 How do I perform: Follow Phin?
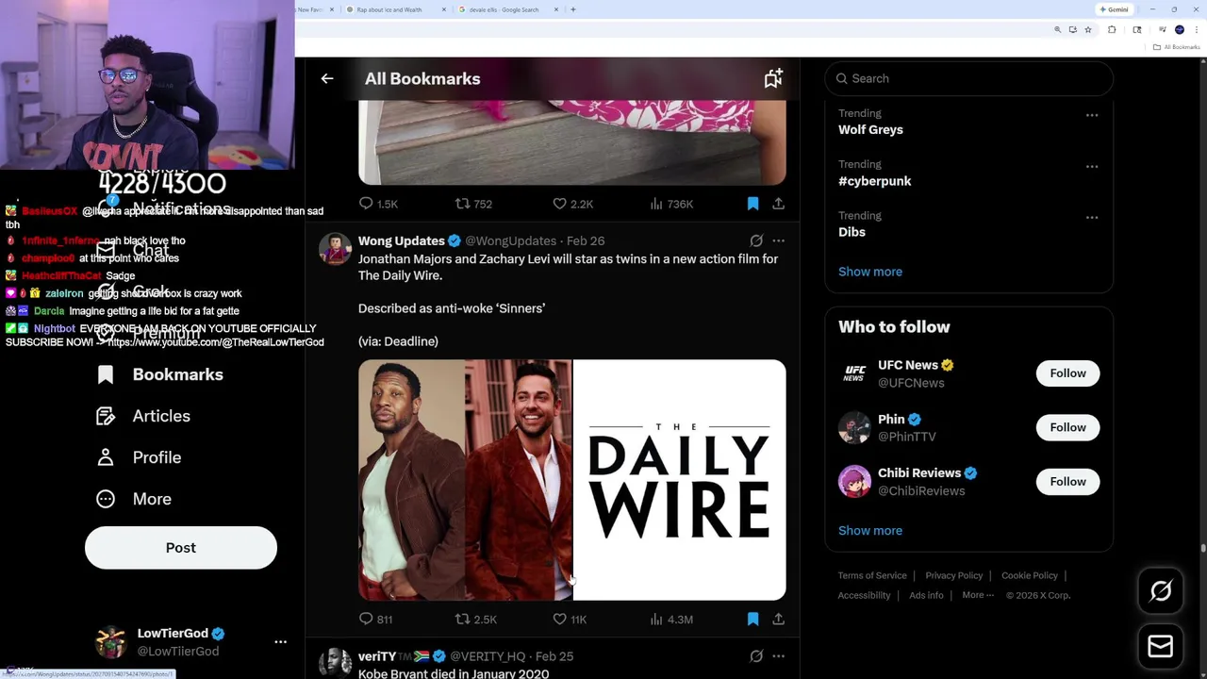[1067, 427]
